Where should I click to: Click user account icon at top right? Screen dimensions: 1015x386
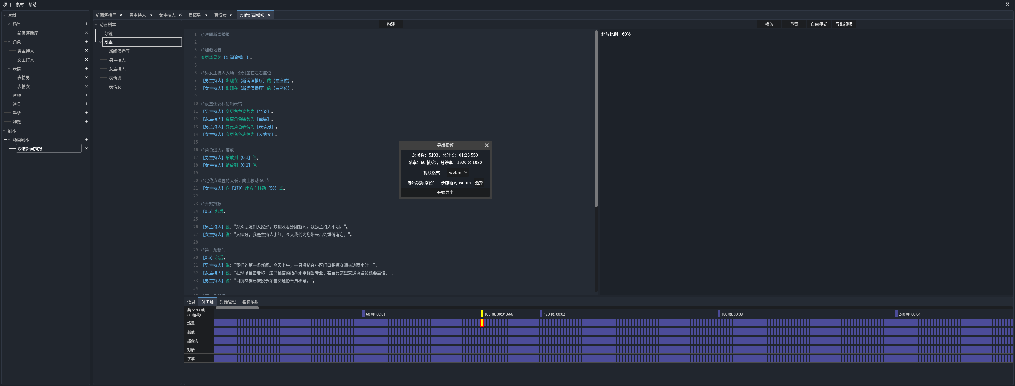(1007, 4)
